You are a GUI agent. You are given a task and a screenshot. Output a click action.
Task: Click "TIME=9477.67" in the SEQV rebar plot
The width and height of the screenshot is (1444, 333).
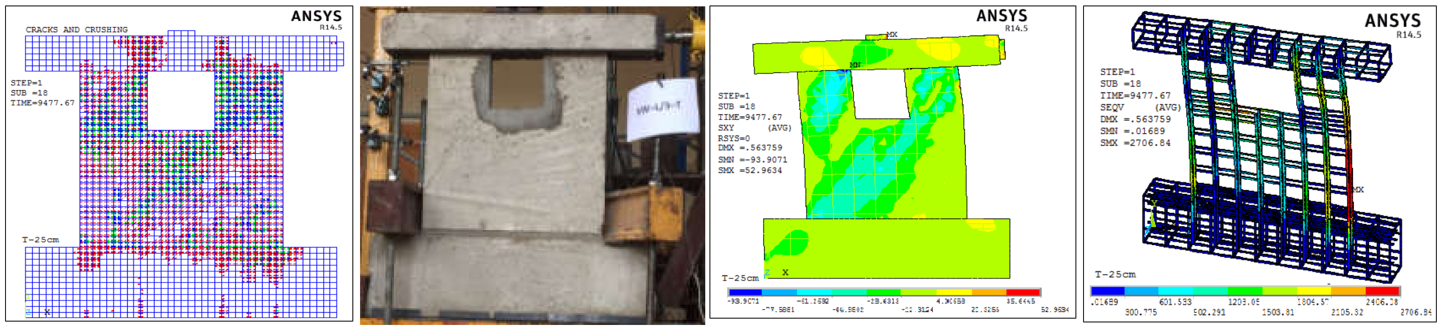pos(1135,95)
